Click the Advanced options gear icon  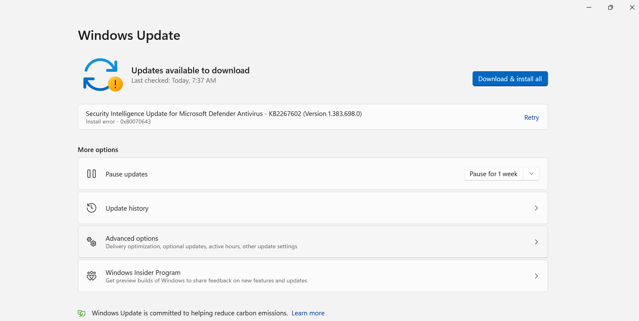pyautogui.click(x=91, y=242)
